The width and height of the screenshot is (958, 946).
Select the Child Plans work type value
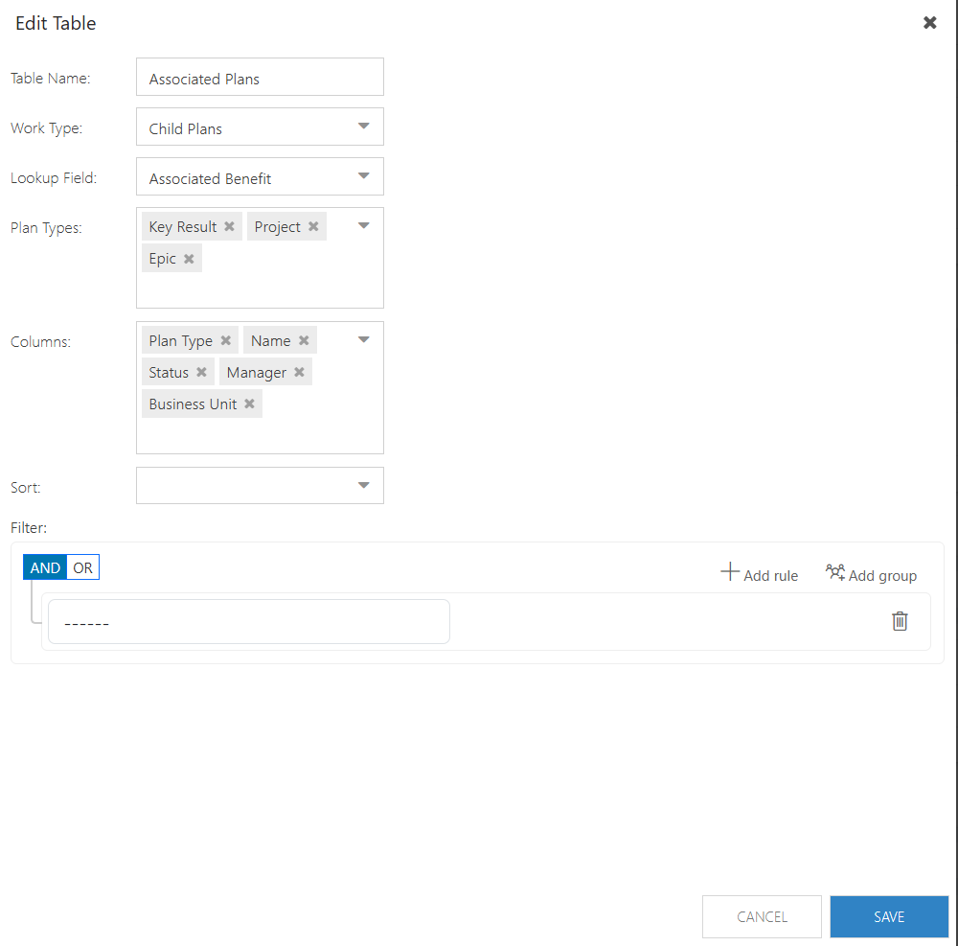pos(185,129)
